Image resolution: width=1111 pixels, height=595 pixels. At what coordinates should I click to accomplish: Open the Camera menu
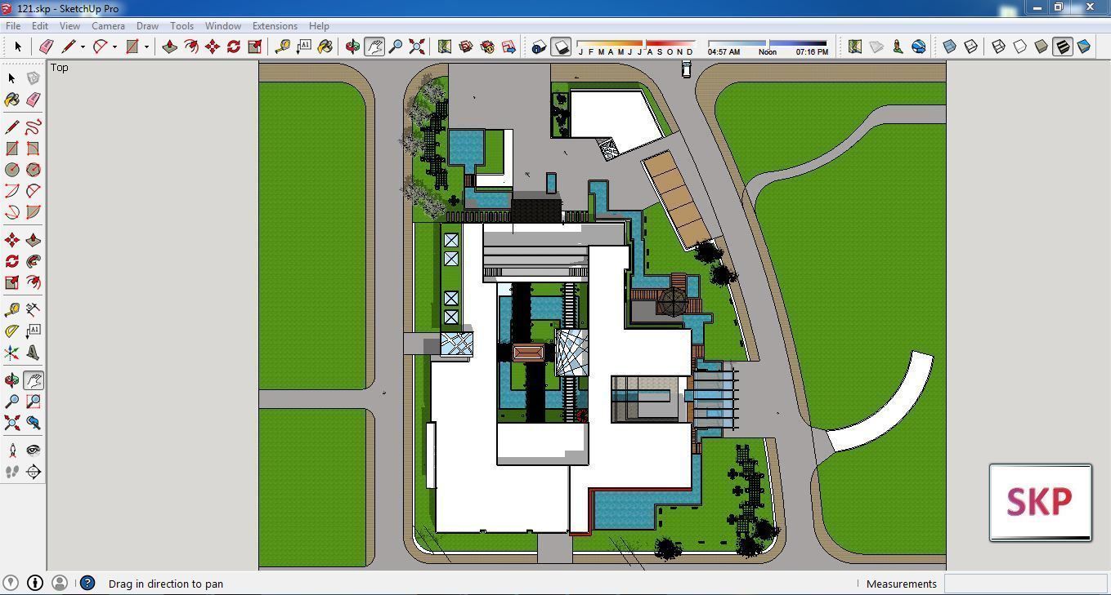tap(108, 25)
